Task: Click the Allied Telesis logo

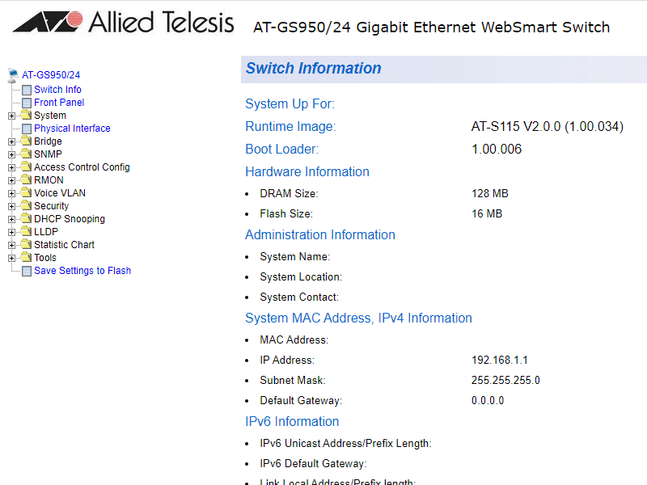Action: point(123,23)
